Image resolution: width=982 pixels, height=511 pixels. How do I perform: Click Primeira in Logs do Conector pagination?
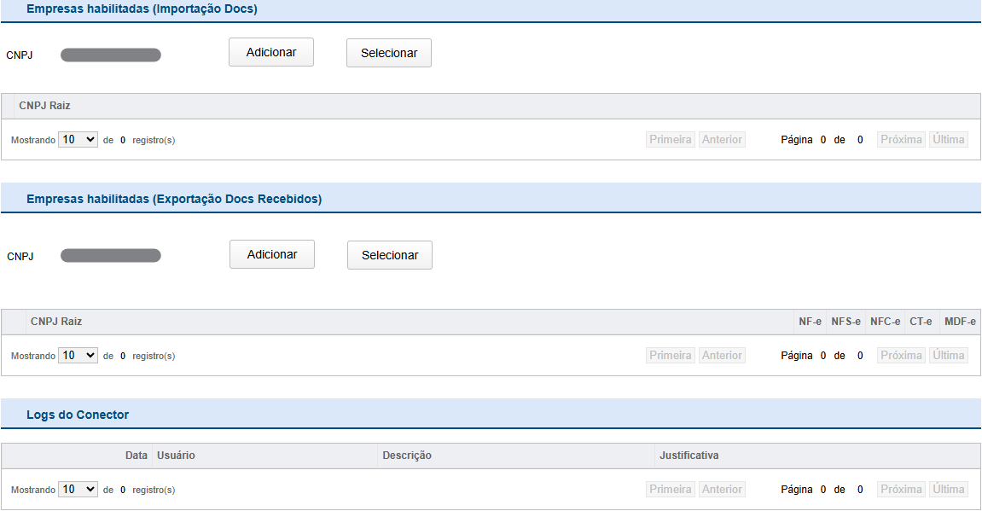click(671, 489)
